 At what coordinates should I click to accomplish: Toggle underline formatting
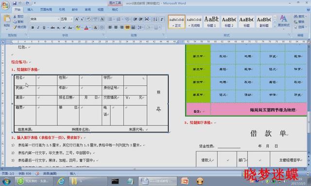pos(44,28)
